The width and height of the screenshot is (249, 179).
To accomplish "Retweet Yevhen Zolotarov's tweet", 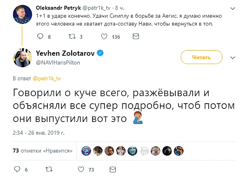I will pos(49,169).
